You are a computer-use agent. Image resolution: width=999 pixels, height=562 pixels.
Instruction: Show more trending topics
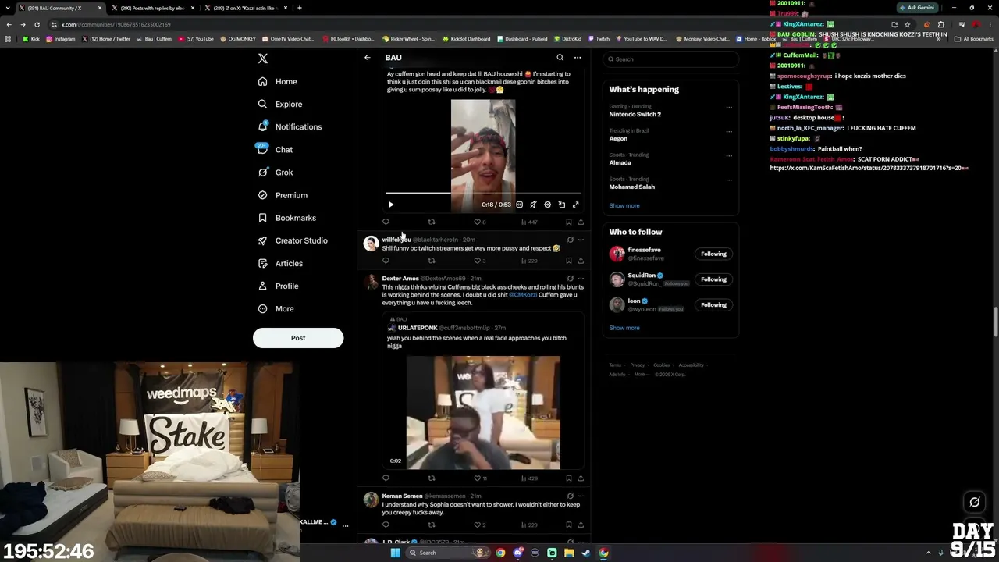(624, 206)
